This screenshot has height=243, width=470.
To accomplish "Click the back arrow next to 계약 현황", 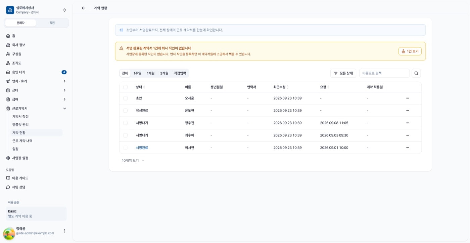I will pos(83,8).
